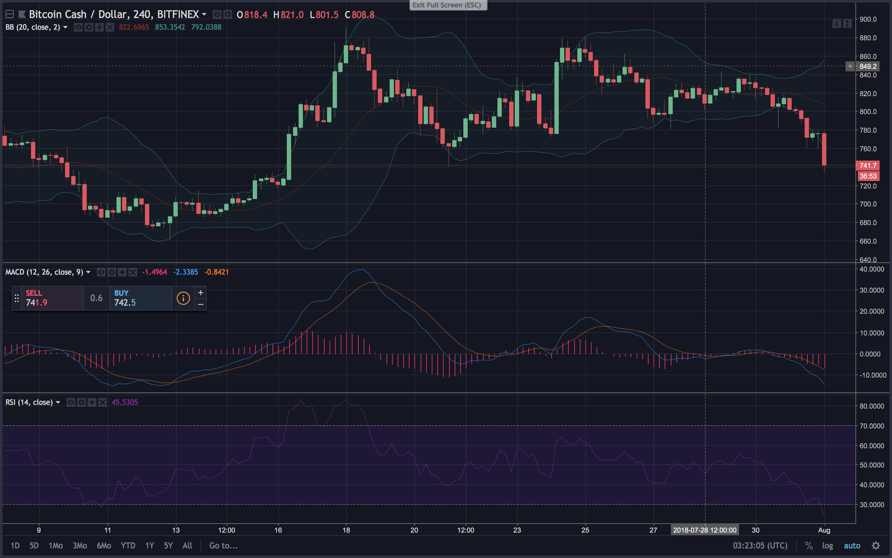Open main series settings gear
Viewport: 892px width, 558px height.
(x=228, y=14)
